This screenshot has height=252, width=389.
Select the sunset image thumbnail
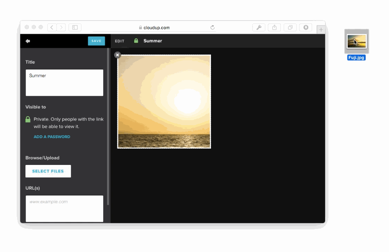(x=164, y=101)
